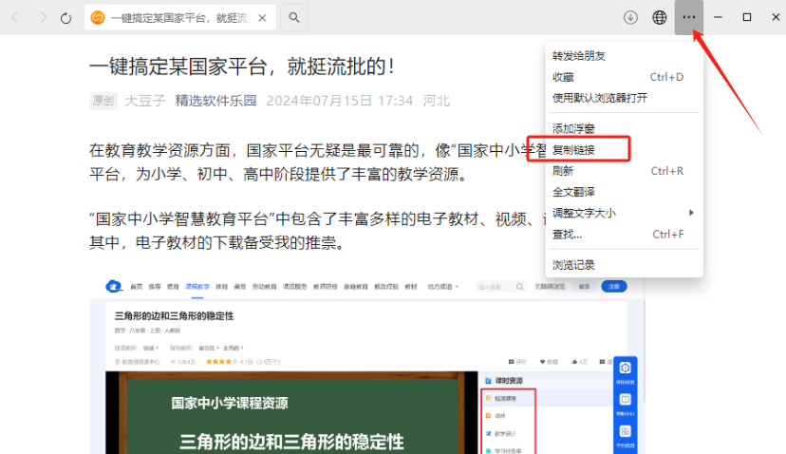Choose 使用默认浏览器打开 menu entry
This screenshot has width=786, height=454.
(600, 98)
